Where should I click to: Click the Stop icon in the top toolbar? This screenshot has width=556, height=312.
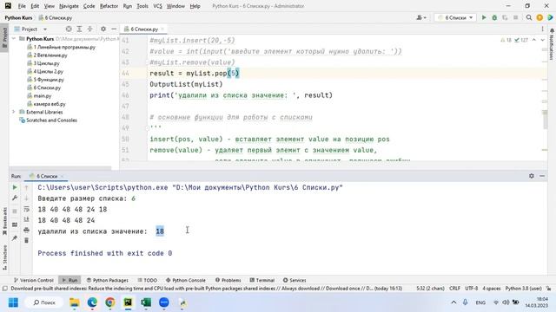(515, 17)
